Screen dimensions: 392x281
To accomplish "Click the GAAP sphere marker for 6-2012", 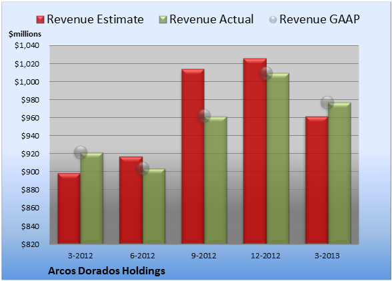I will coord(143,168).
